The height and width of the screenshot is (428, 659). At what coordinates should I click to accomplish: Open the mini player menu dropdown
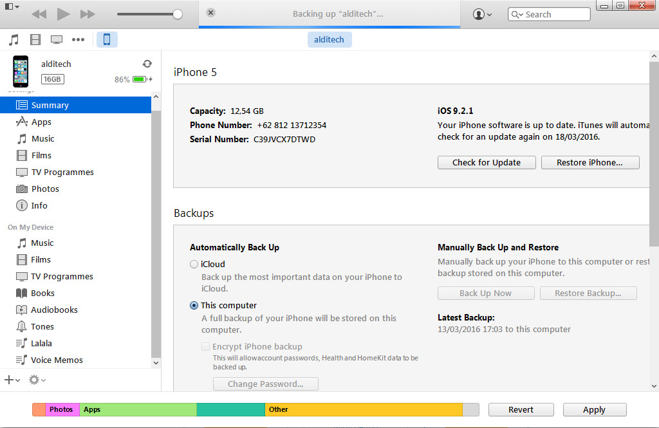12,6
